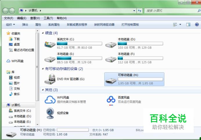The height and width of the screenshot is (140, 201).
Task: Click 映射网络驱动器 toolbar button
Action: (104, 24)
